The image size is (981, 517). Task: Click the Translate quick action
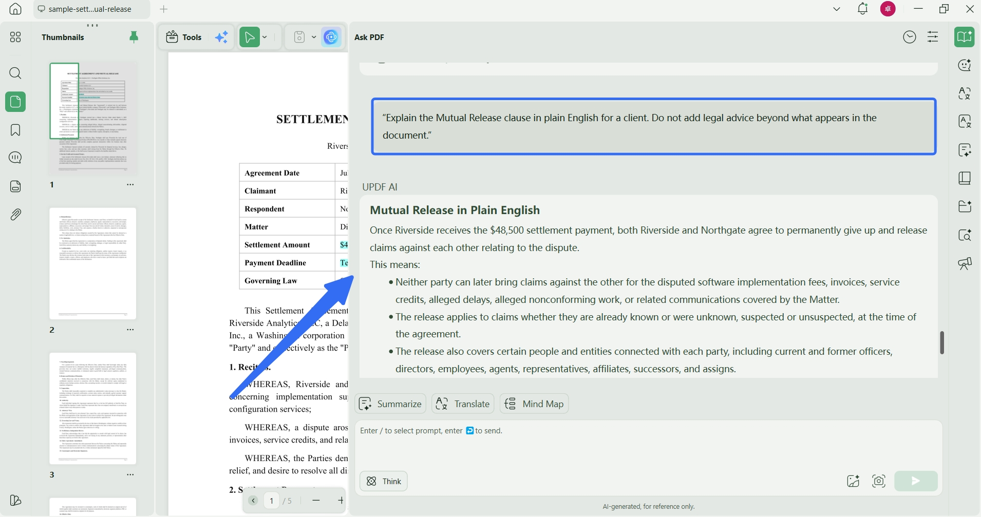coord(463,404)
